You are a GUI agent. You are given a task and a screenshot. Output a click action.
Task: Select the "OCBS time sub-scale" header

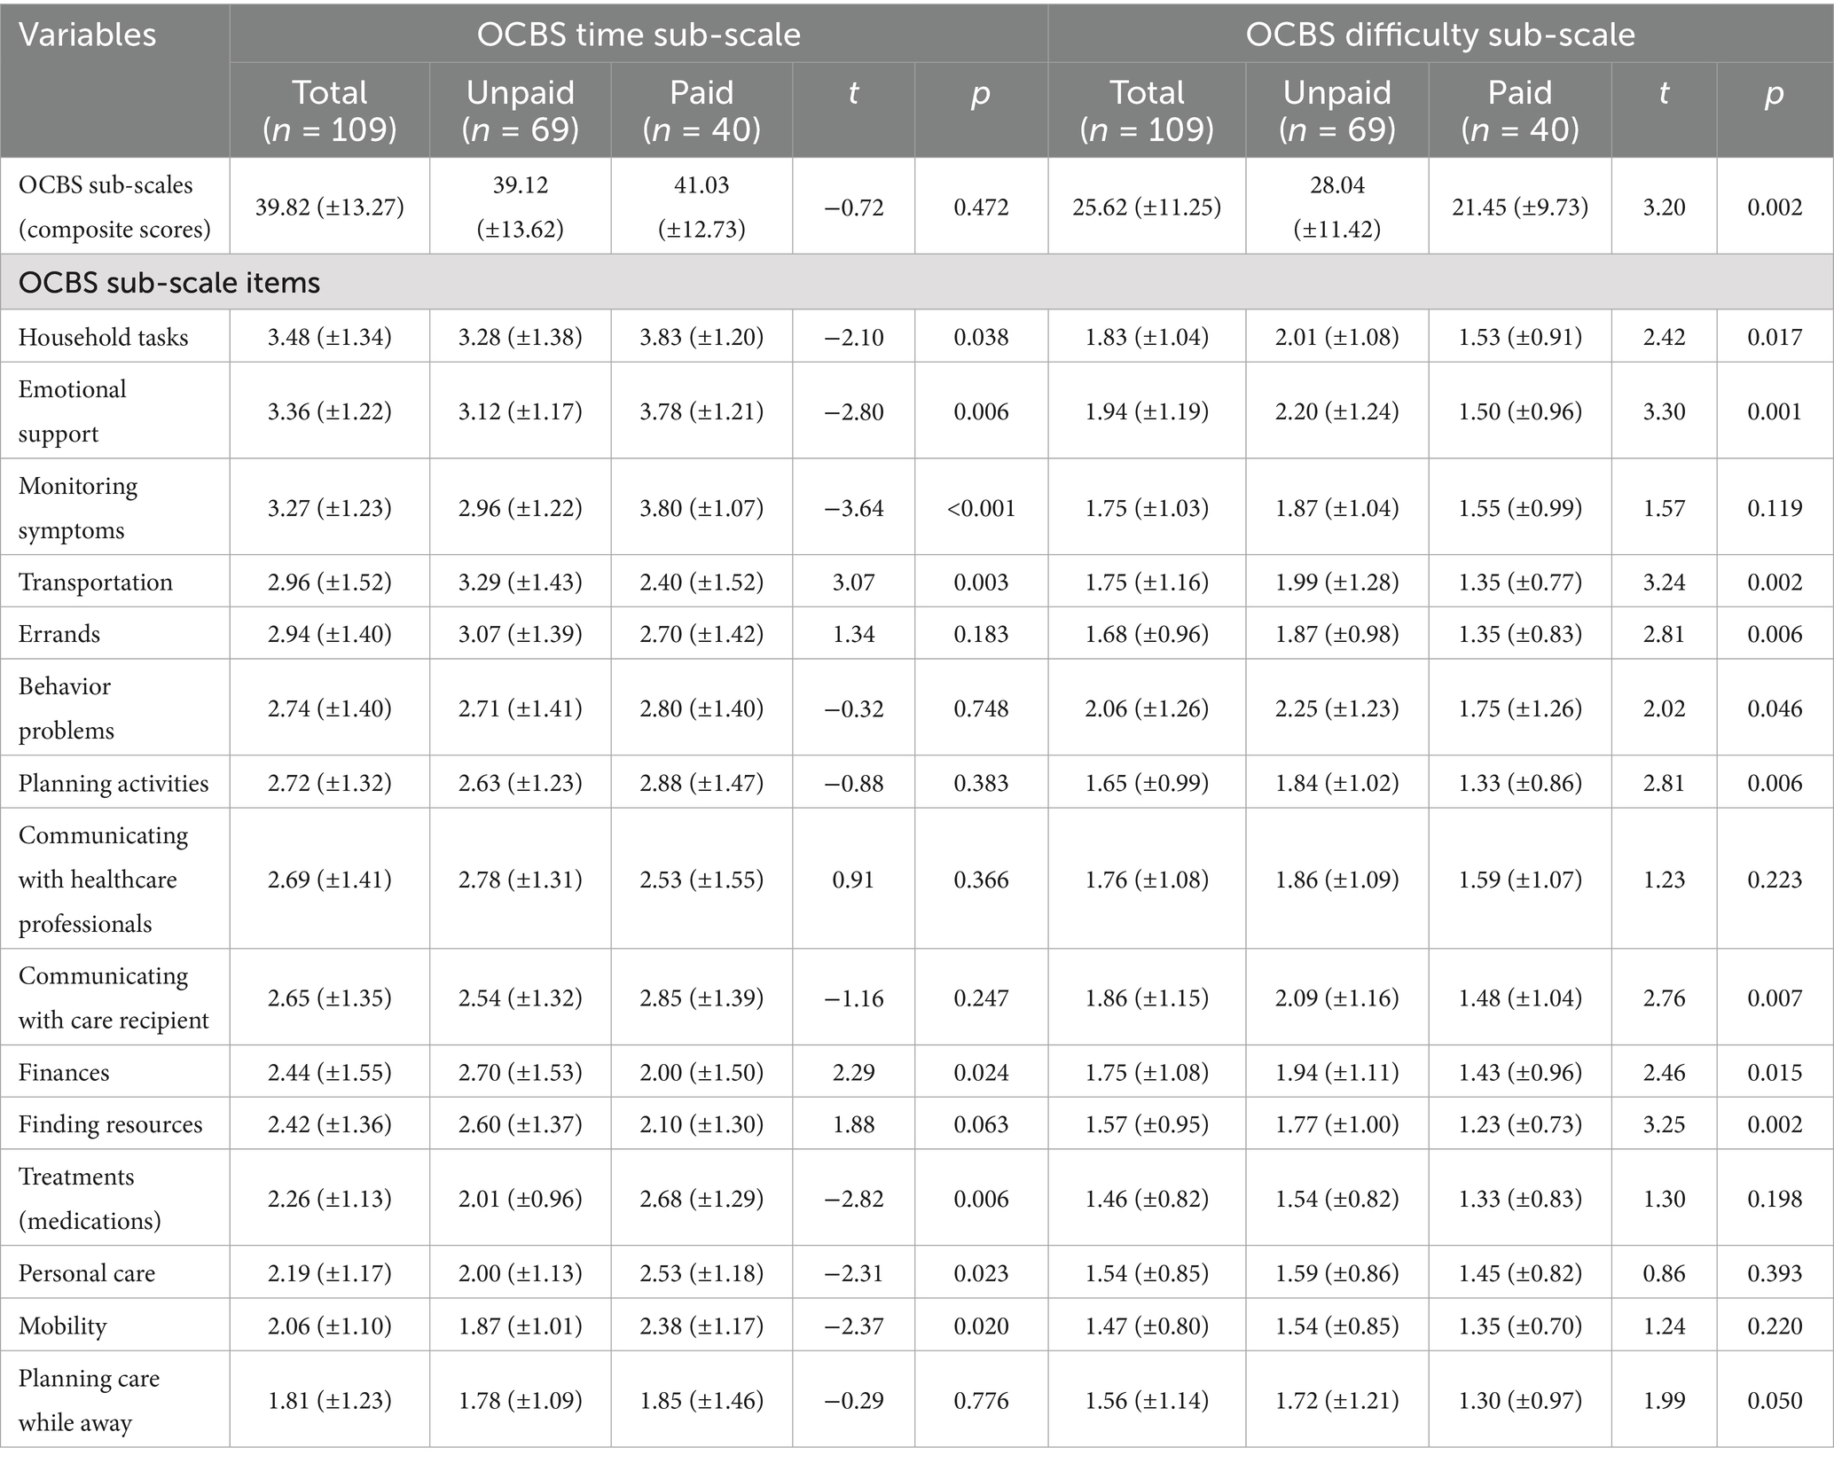point(639,35)
